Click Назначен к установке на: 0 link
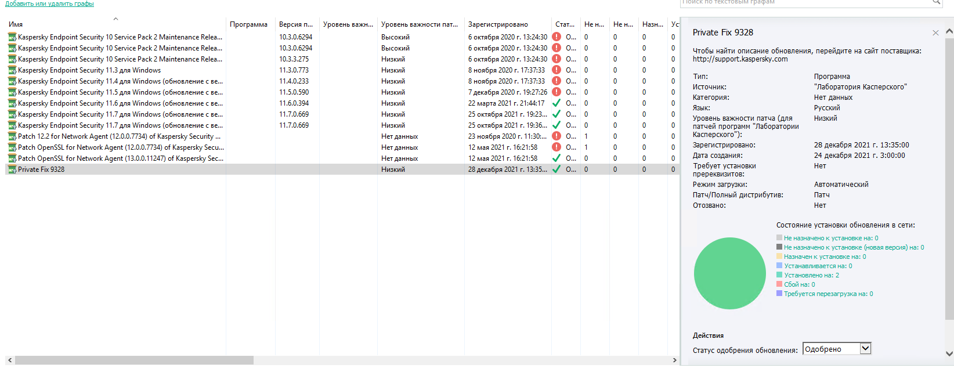 pyautogui.click(x=825, y=257)
